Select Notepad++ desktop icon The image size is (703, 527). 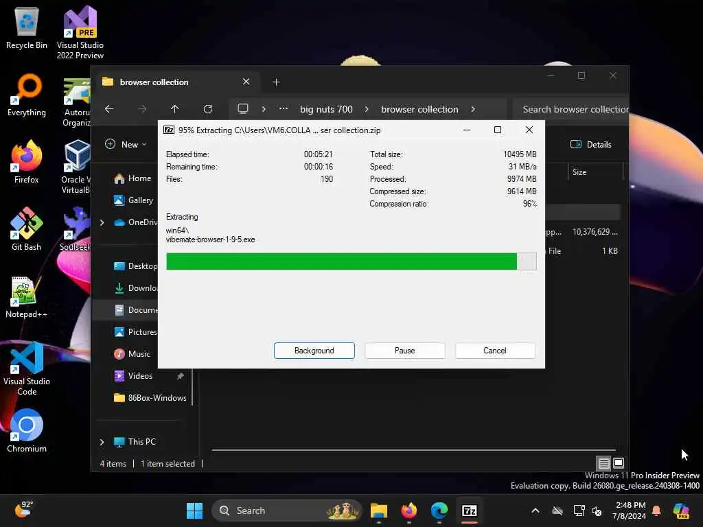(27, 296)
